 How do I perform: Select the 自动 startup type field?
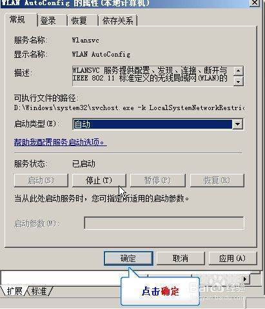[x=153, y=124]
